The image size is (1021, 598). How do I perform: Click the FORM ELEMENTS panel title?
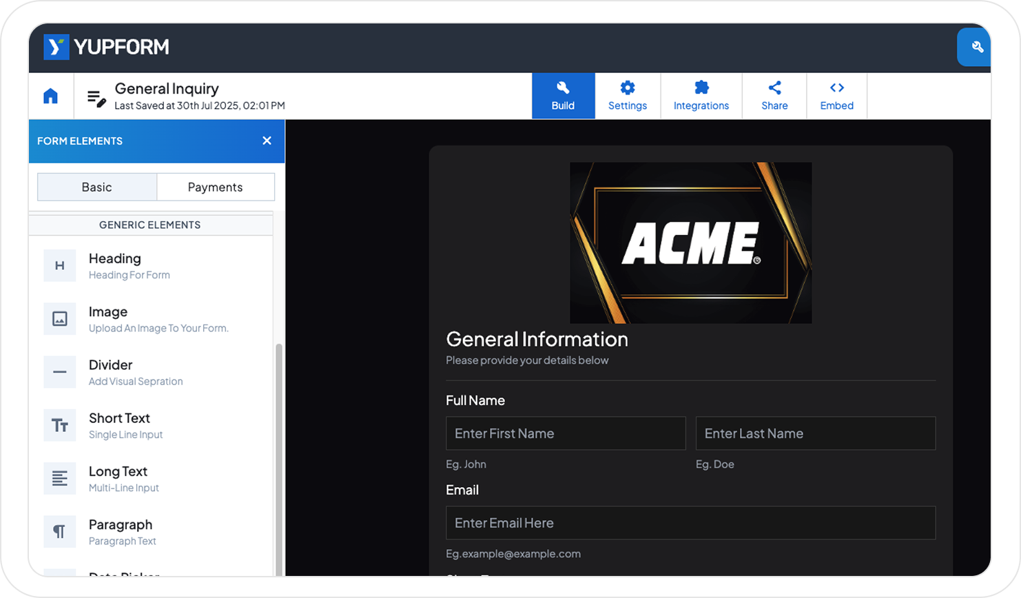point(80,141)
